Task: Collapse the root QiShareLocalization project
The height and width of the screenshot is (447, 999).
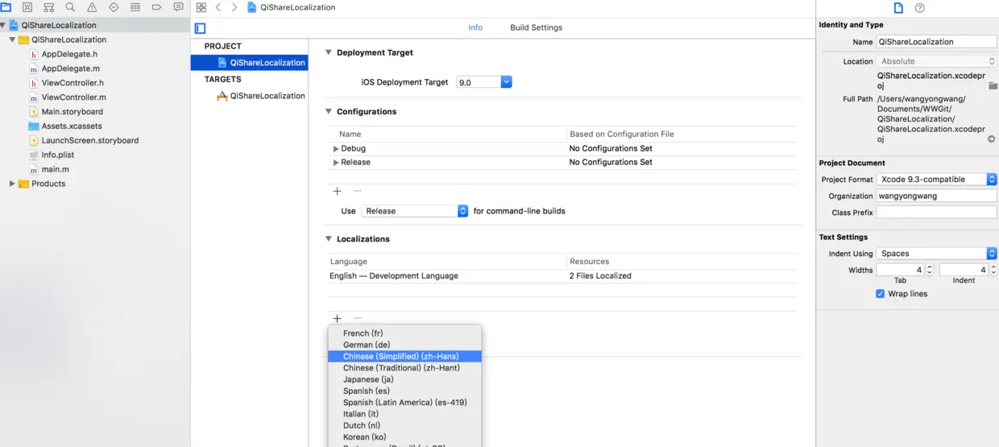Action: click(4, 25)
